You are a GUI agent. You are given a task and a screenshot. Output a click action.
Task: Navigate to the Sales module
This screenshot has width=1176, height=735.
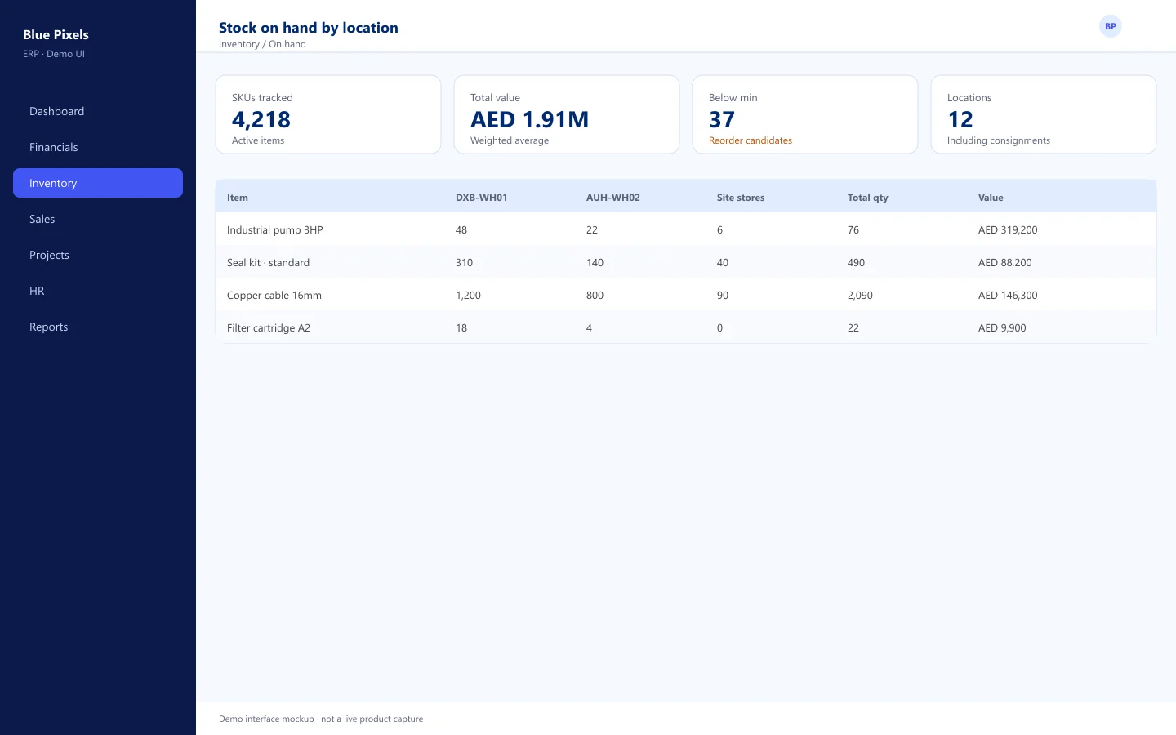coord(98,219)
